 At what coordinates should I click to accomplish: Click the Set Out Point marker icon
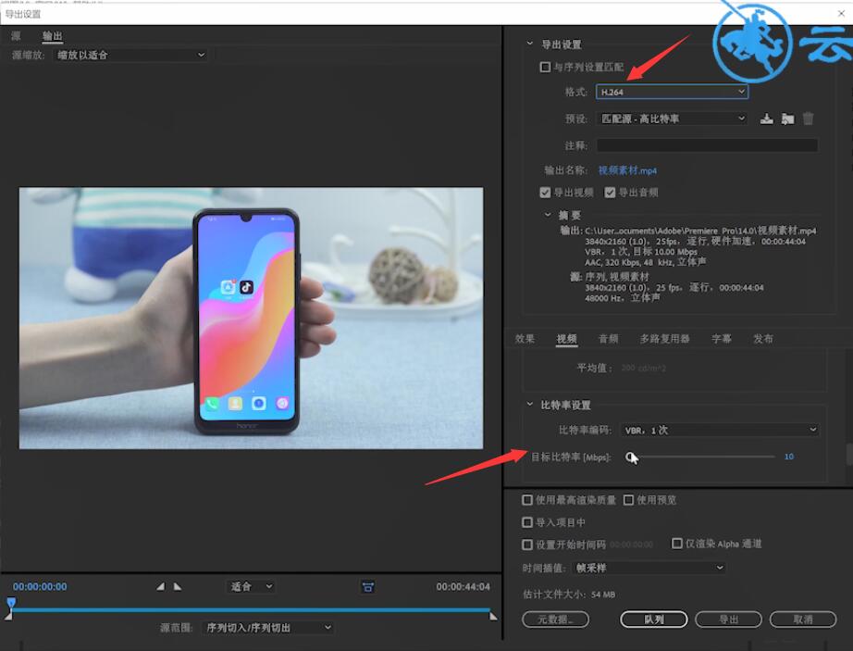(178, 586)
